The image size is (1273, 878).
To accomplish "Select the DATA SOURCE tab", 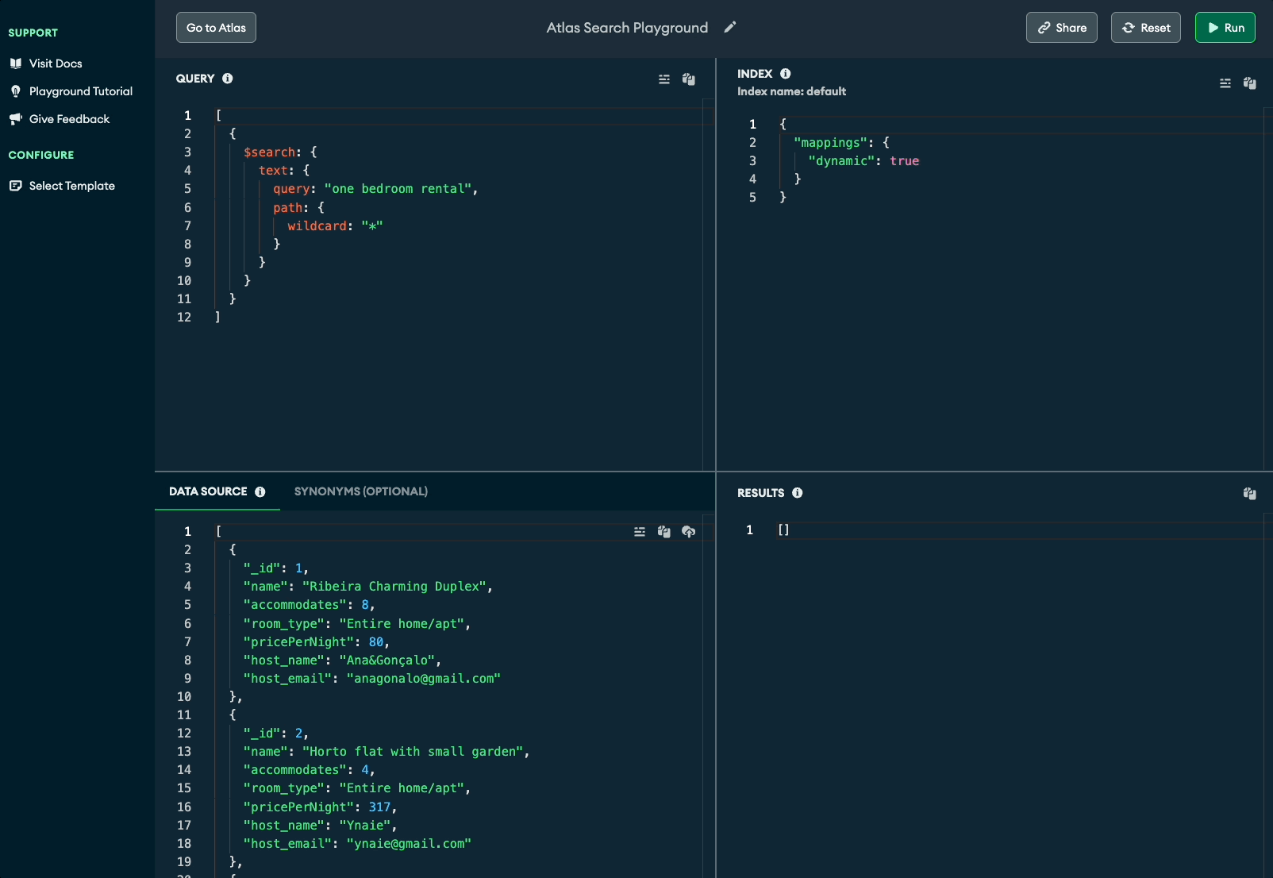I will click(208, 491).
